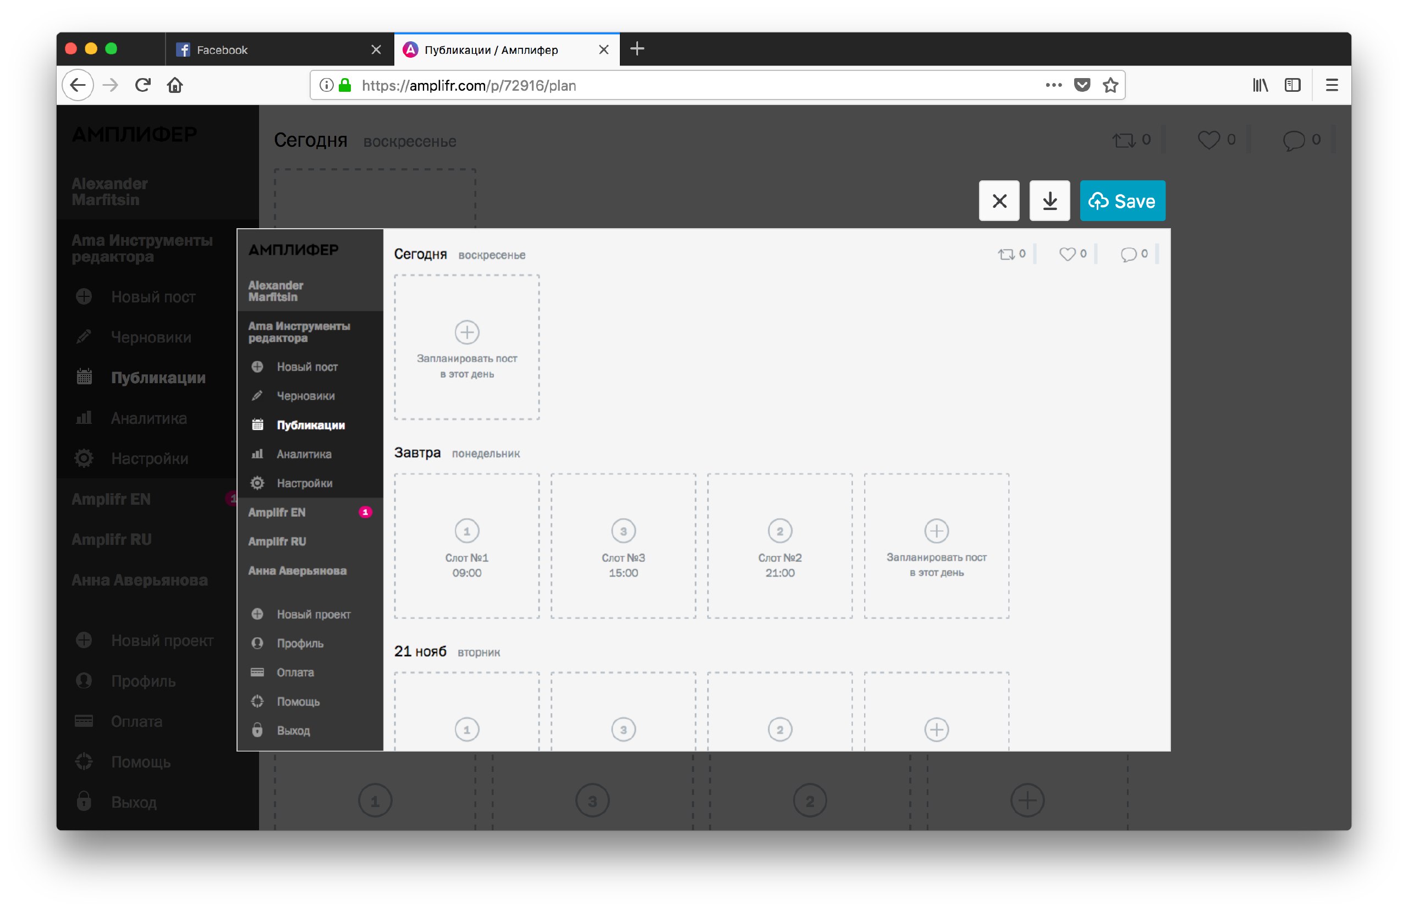Cancel the screenshot with the X button

[999, 201]
